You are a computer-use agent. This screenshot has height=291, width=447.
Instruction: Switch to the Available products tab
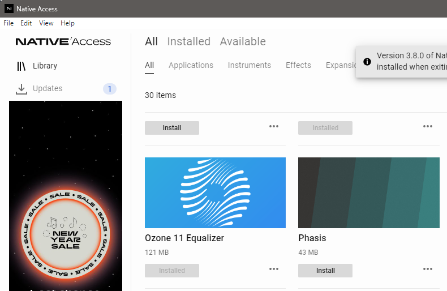243,41
